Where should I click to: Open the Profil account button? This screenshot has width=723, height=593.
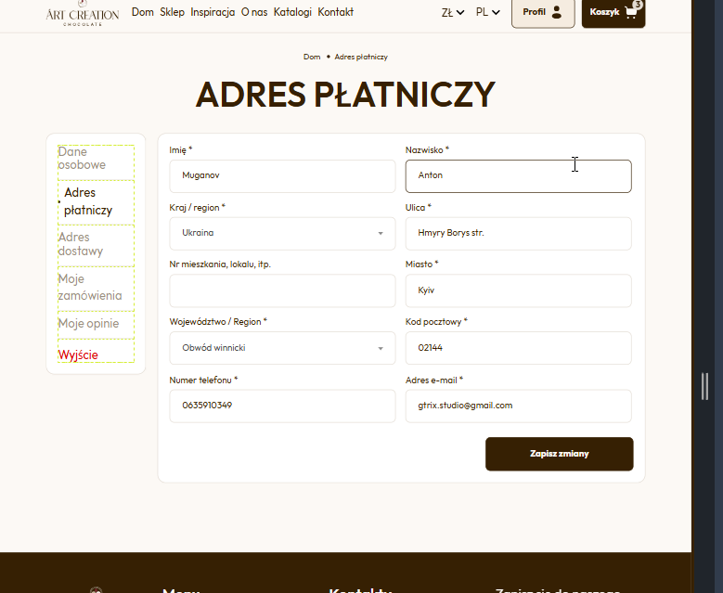(543, 12)
